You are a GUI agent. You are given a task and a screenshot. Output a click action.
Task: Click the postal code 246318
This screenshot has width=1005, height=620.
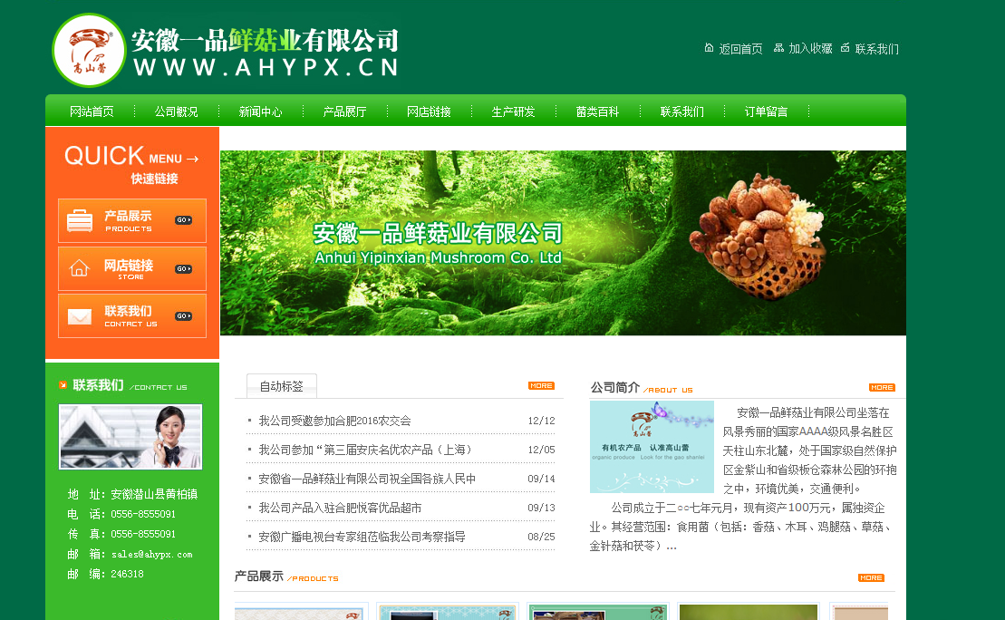(127, 574)
